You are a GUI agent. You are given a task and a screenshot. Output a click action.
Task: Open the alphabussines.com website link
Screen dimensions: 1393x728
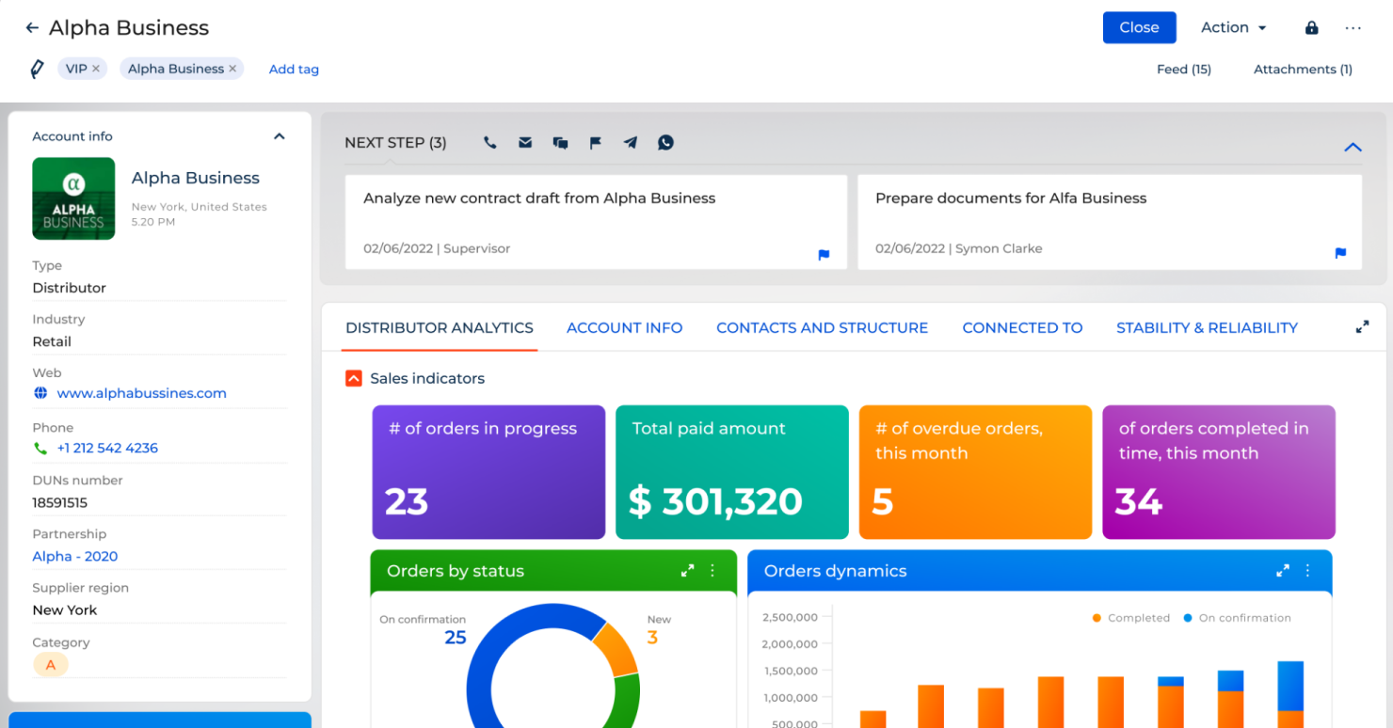[141, 393]
